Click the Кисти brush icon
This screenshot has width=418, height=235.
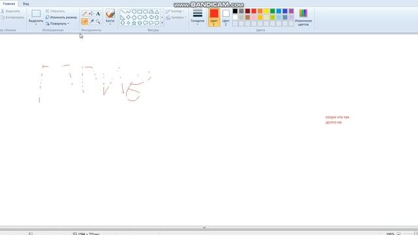tap(110, 14)
